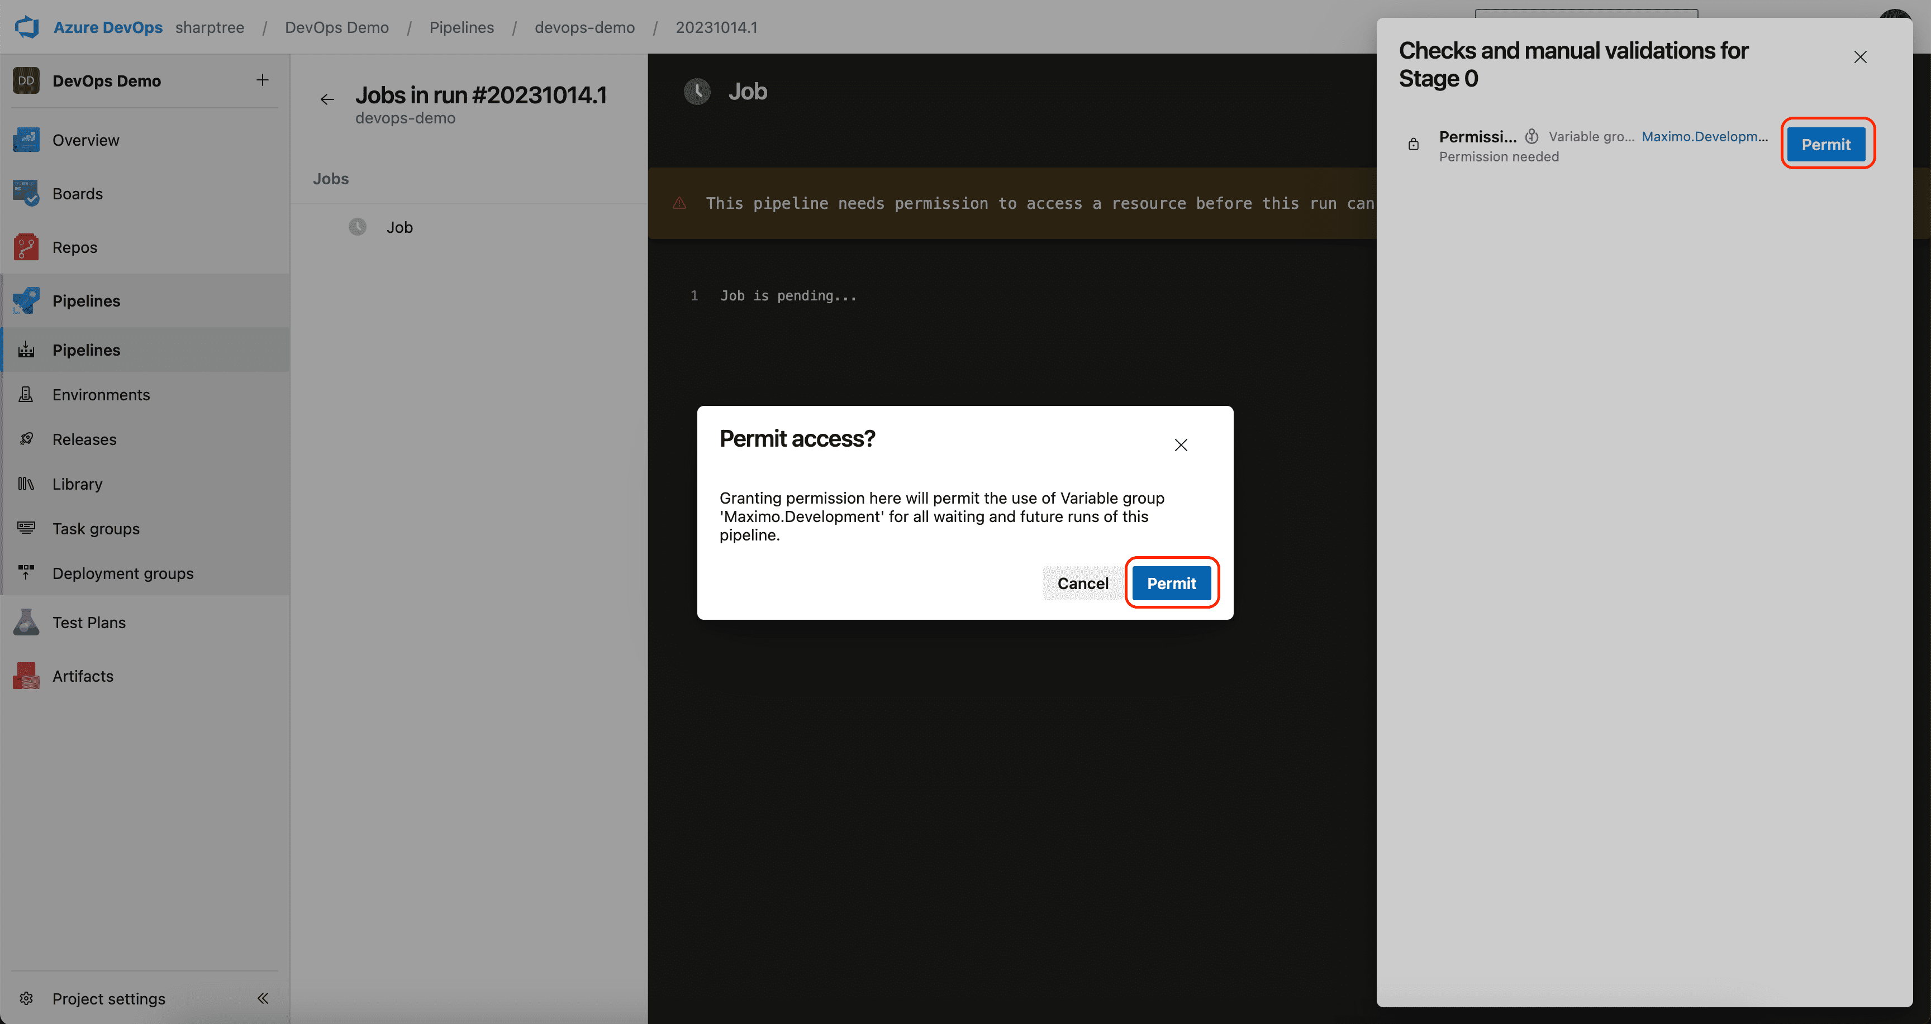The width and height of the screenshot is (1931, 1024).
Task: Click the devops-demo subtitle under run heading
Action: point(406,118)
